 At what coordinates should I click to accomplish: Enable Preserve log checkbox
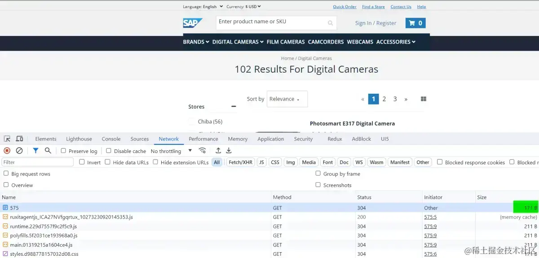pos(63,151)
